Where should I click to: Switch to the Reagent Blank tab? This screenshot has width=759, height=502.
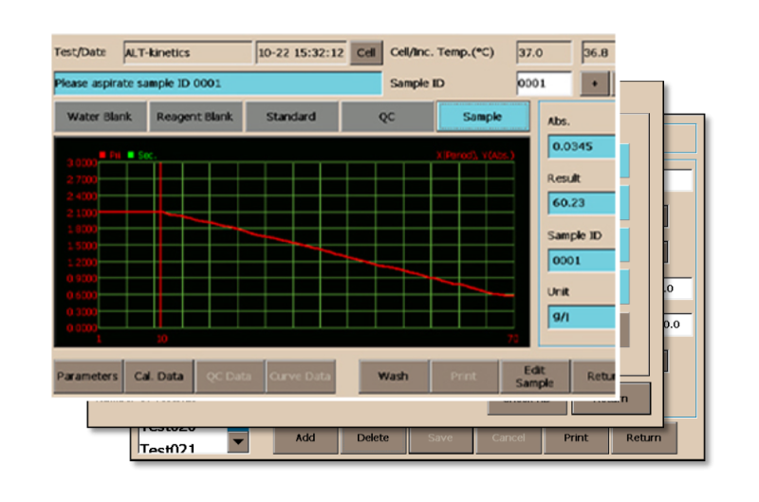tap(194, 117)
